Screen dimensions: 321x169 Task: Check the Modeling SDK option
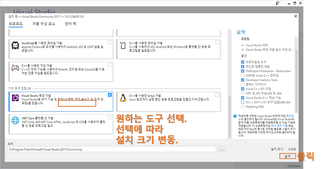(243, 107)
